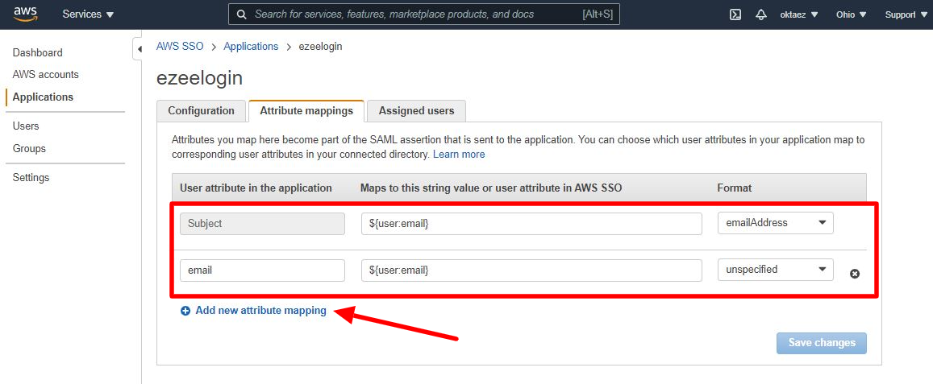
Task: Open AWS accounts in sidebar
Action: tap(46, 74)
